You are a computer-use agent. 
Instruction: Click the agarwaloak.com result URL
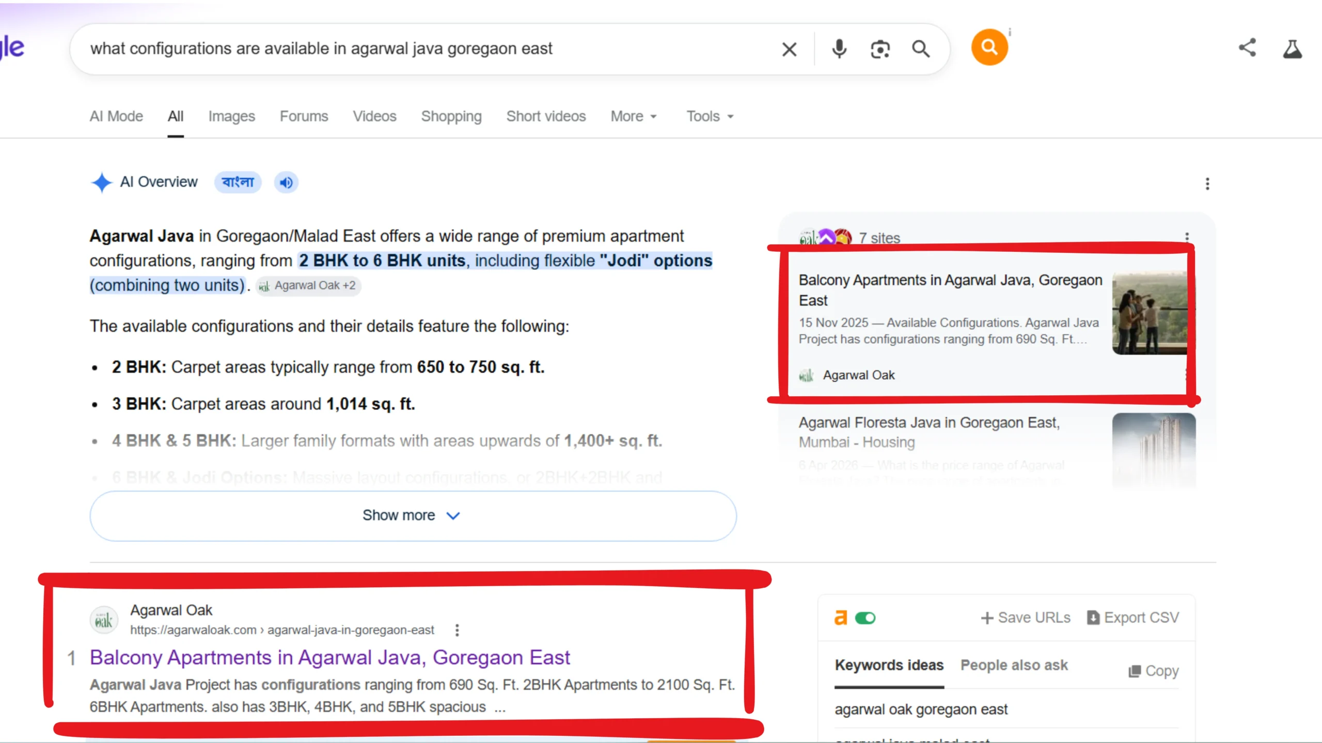282,630
